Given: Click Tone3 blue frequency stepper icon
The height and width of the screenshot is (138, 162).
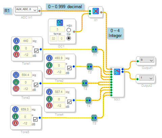Looking at the screenshot, I should (x=16, y=75).
